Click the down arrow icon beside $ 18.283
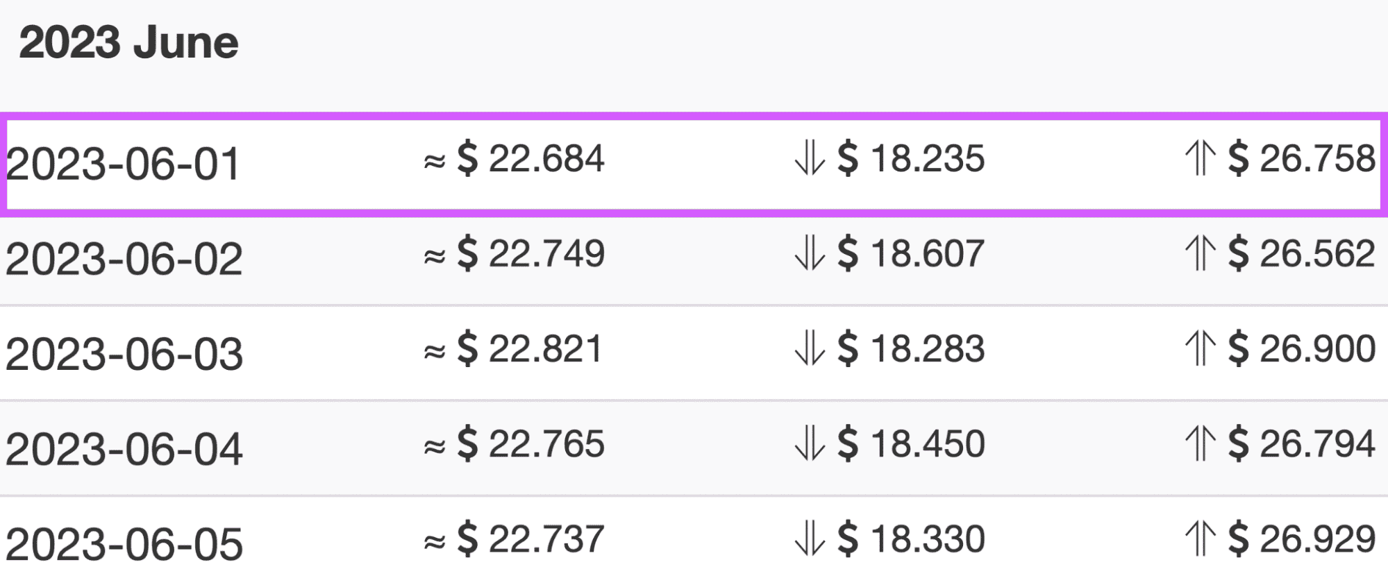 click(x=809, y=348)
